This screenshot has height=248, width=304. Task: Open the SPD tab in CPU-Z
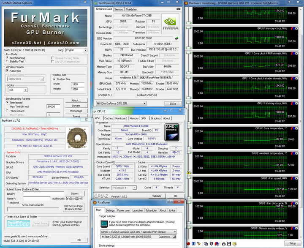coord(144,118)
